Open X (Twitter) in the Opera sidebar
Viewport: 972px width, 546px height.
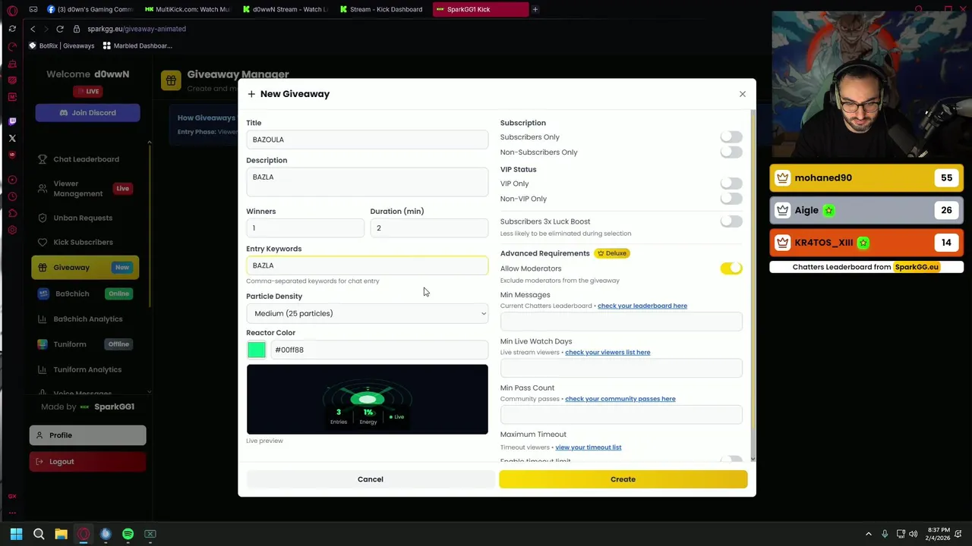12,138
